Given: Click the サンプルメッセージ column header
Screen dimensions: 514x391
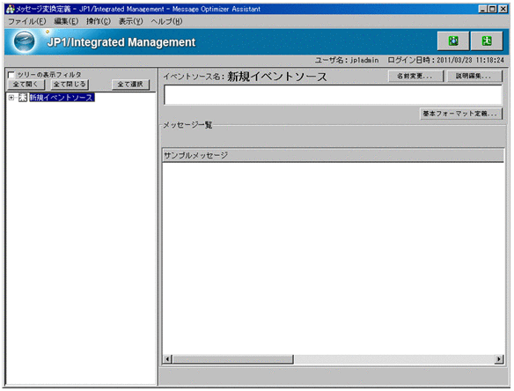Looking at the screenshot, I should pyautogui.click(x=333, y=155).
